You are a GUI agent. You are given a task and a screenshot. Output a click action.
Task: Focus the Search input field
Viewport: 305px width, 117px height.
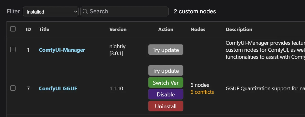[124, 11]
